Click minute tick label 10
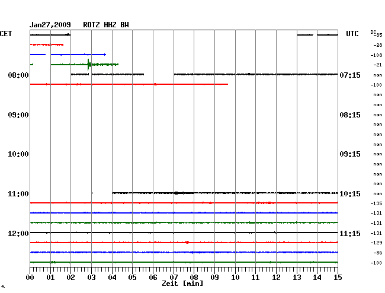 click(235, 277)
